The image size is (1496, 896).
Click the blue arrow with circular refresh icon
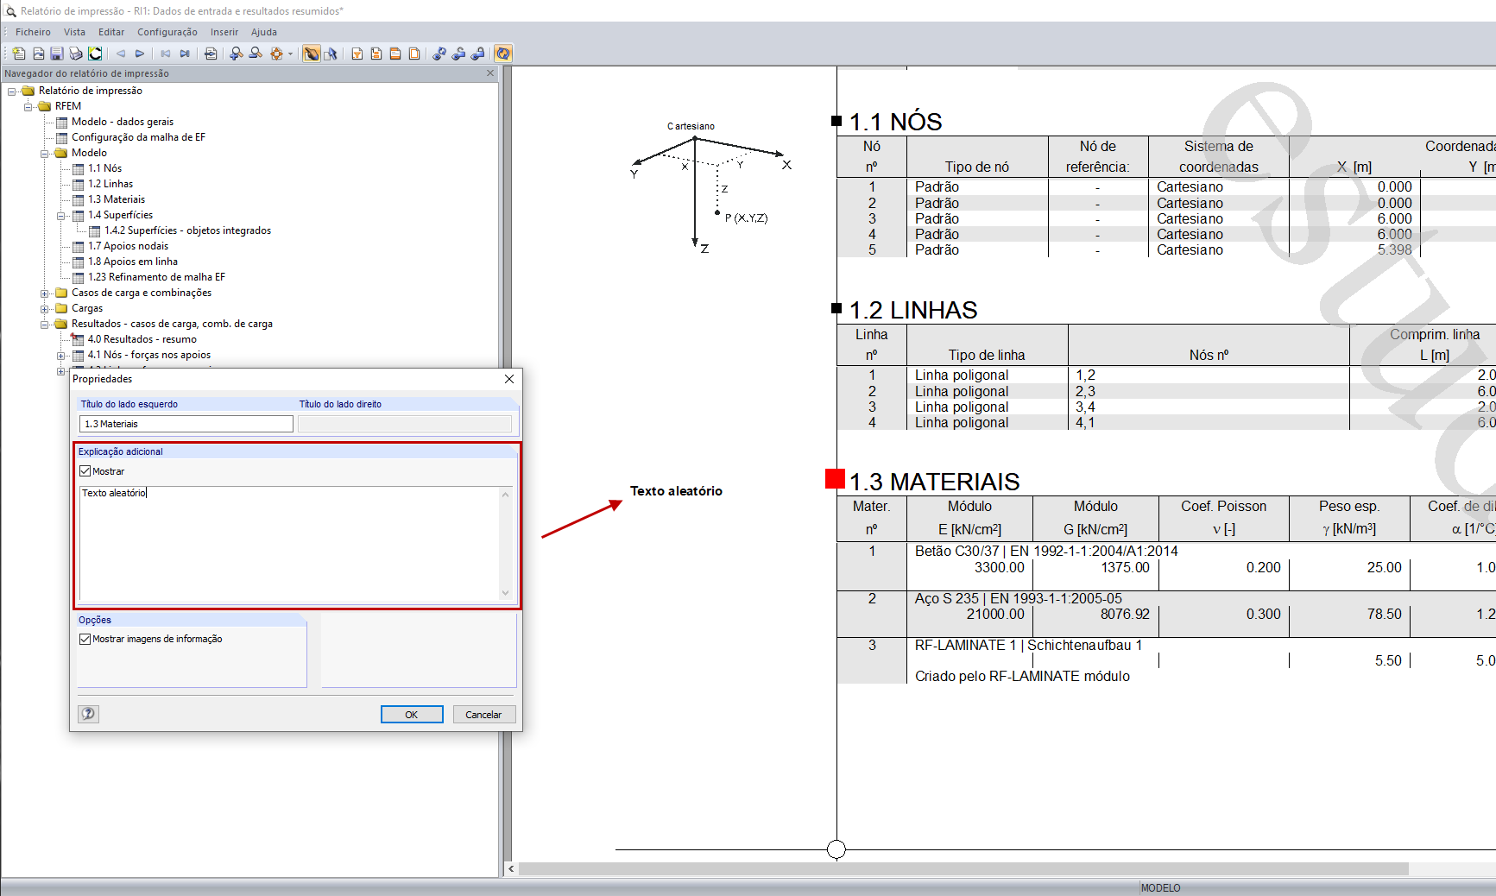[x=439, y=54]
